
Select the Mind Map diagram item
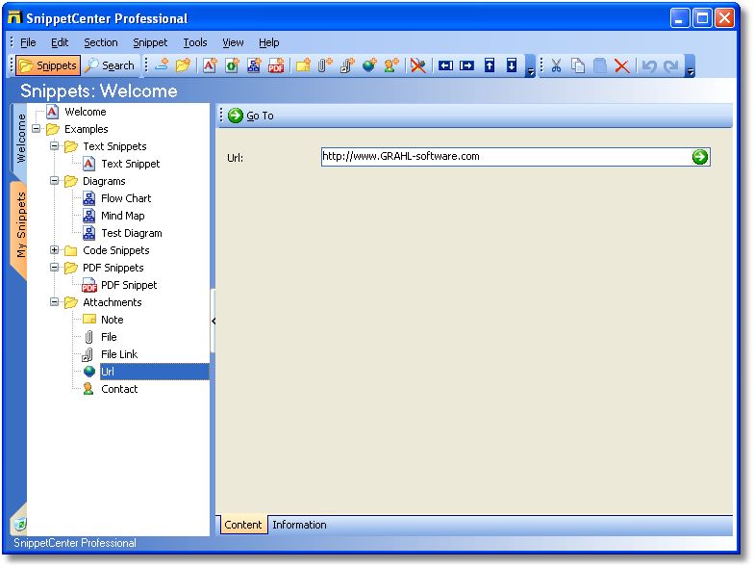[x=123, y=216]
